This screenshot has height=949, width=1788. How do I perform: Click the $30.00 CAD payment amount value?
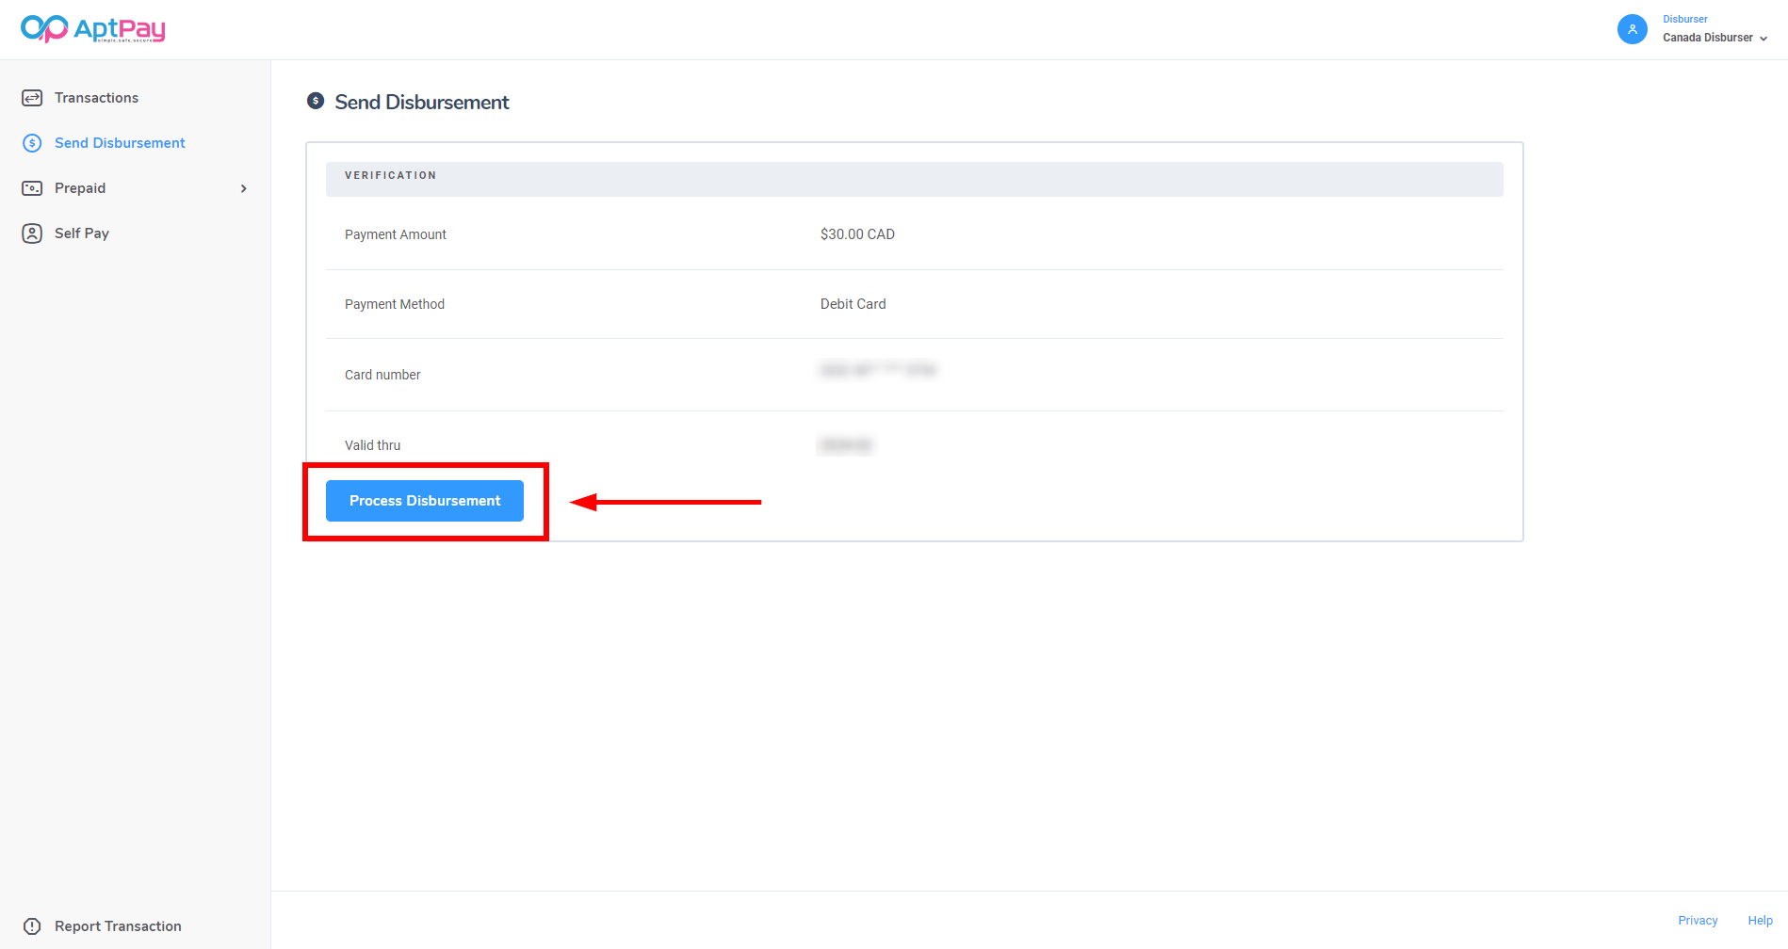[x=857, y=234]
